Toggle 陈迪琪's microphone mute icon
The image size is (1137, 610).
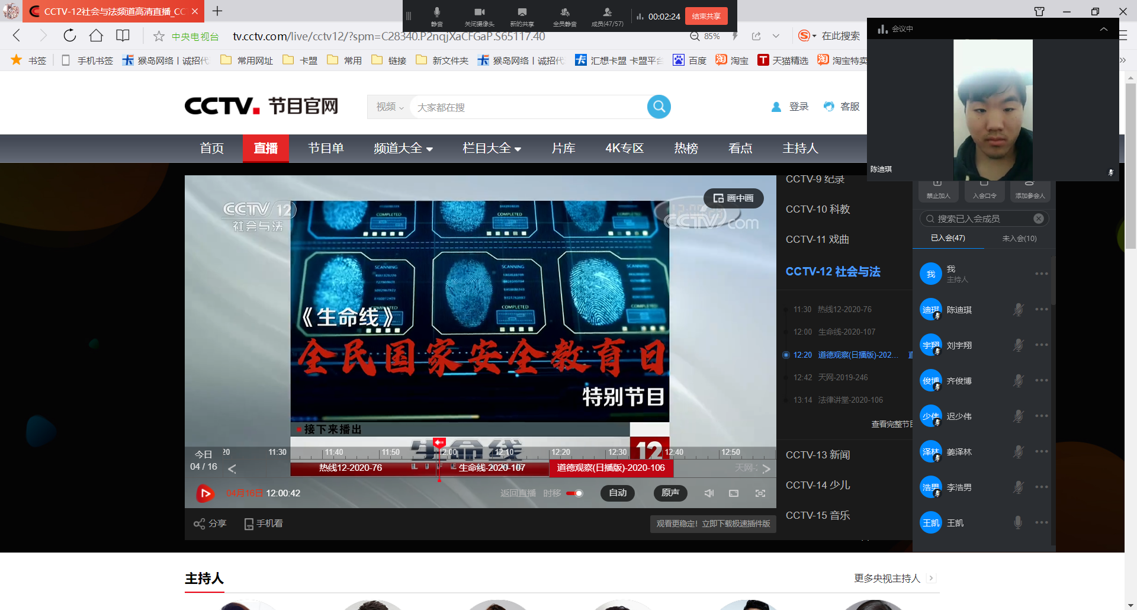pos(1018,310)
